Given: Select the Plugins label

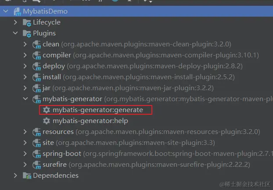Looking at the screenshot, I should (44, 33).
